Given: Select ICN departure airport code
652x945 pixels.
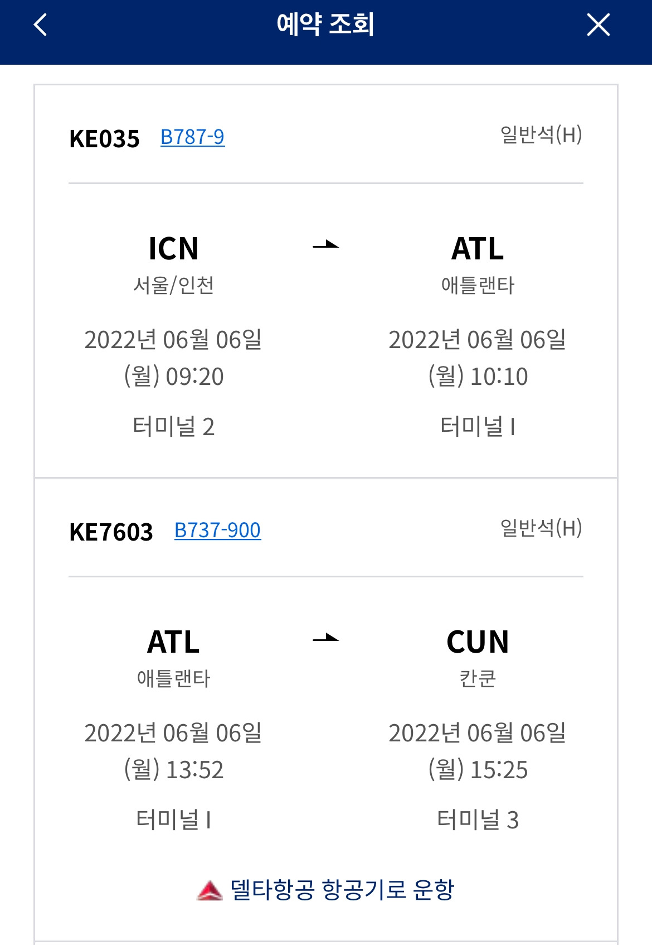Looking at the screenshot, I should 173,249.
